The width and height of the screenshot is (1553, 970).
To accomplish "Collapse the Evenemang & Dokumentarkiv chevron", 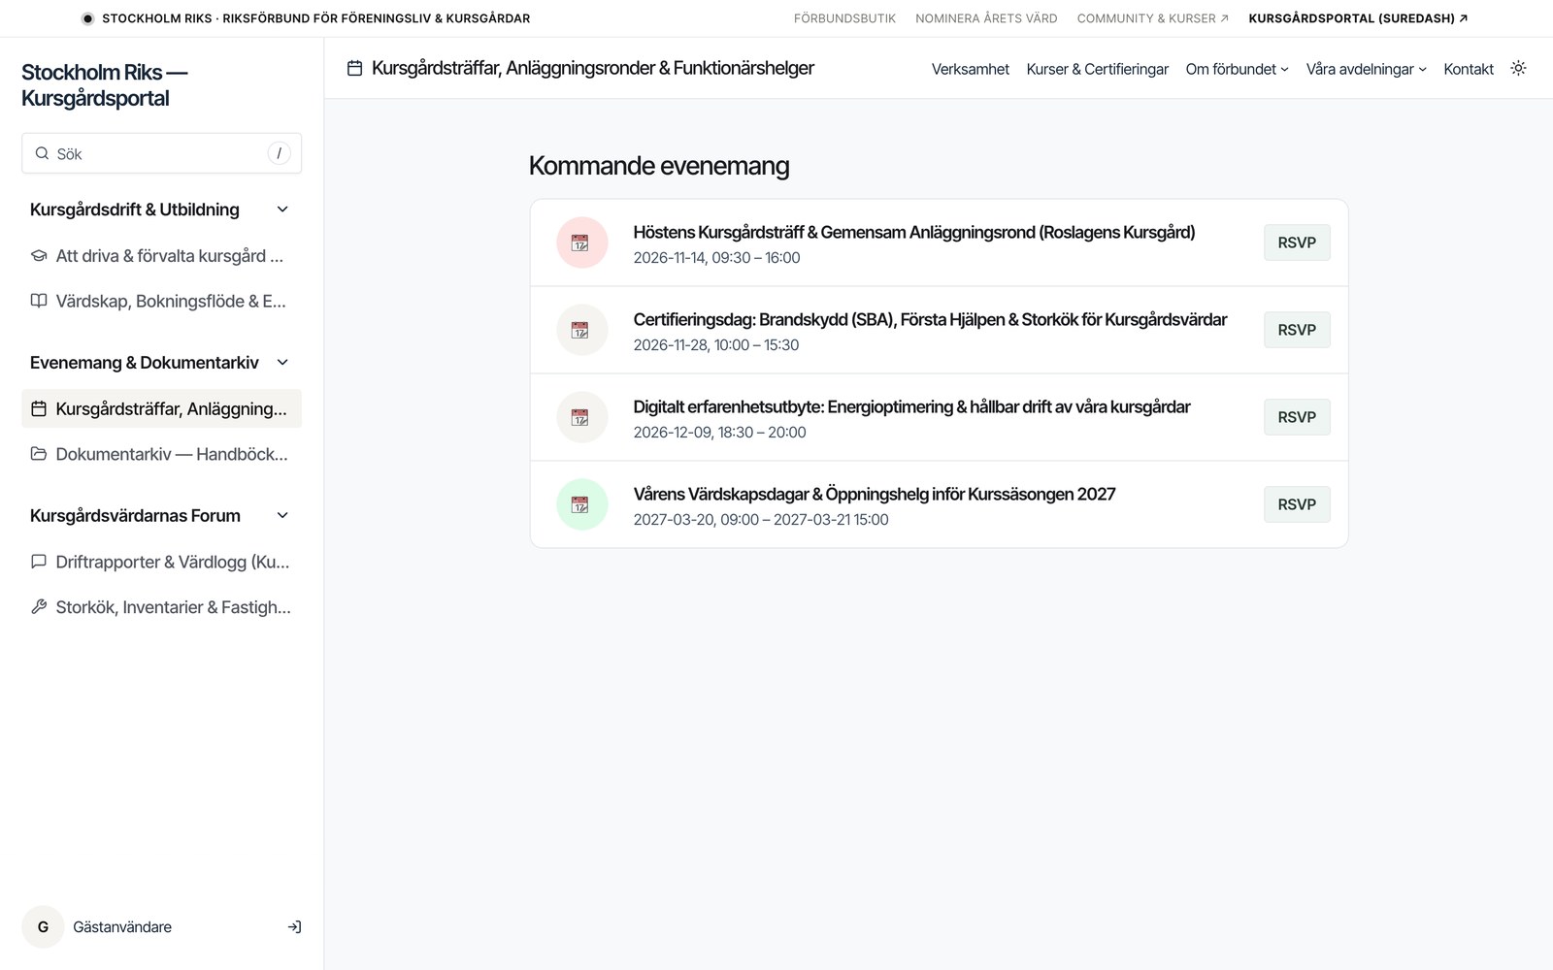I will [282, 363].
